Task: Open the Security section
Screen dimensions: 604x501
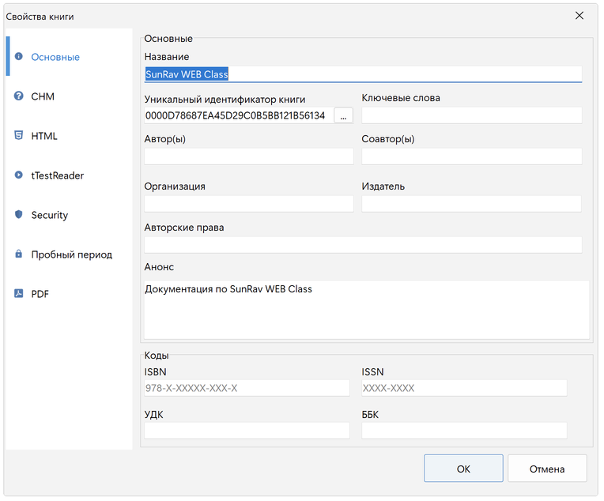Action: (70, 215)
